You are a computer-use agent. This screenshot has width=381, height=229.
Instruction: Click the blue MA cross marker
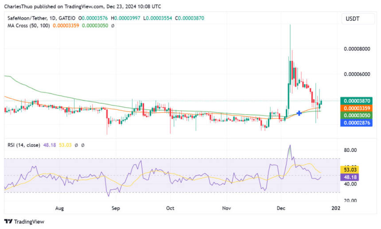coord(299,113)
